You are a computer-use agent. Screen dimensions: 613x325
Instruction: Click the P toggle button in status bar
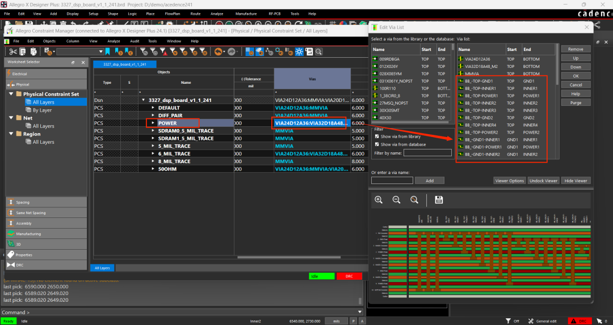[354, 321]
